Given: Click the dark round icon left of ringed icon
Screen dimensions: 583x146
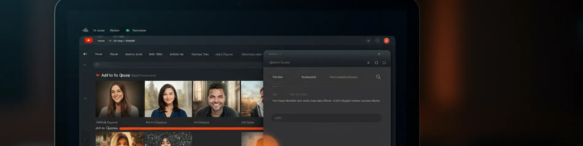Looking at the screenshot, I should click(x=369, y=41).
